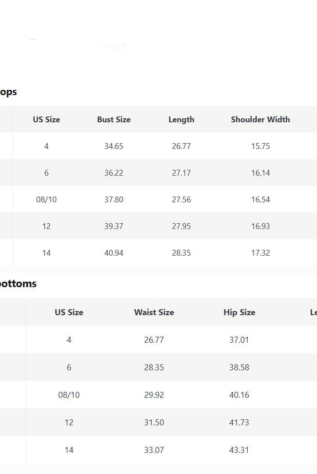Viewport: 317px width, 474px height.
Task: Select the shoulder width value 17.32
Action: [x=260, y=253]
